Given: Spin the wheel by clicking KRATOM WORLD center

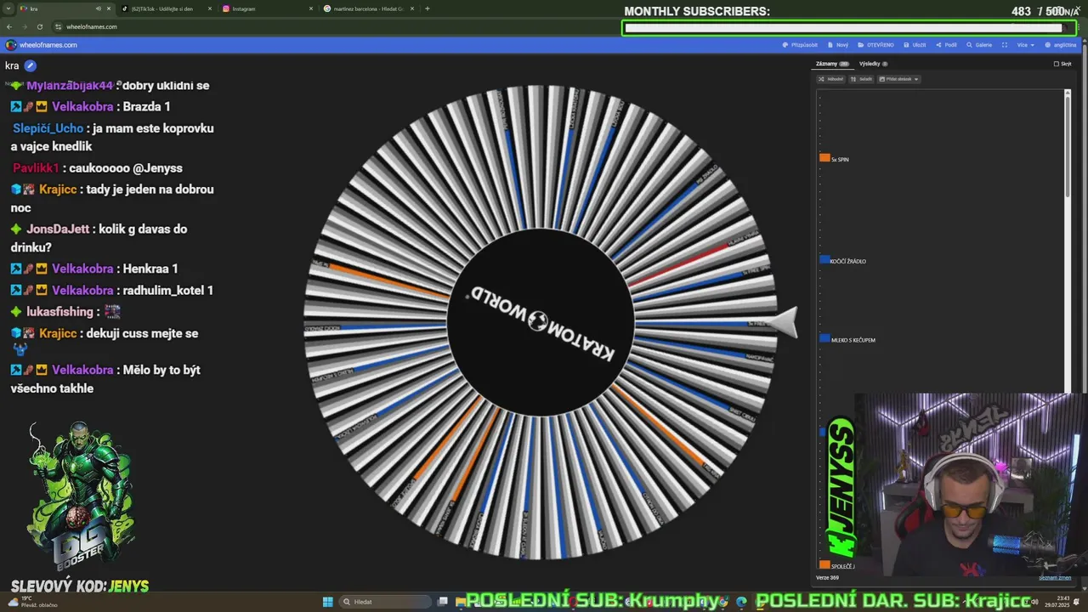Looking at the screenshot, I should 541,323.
